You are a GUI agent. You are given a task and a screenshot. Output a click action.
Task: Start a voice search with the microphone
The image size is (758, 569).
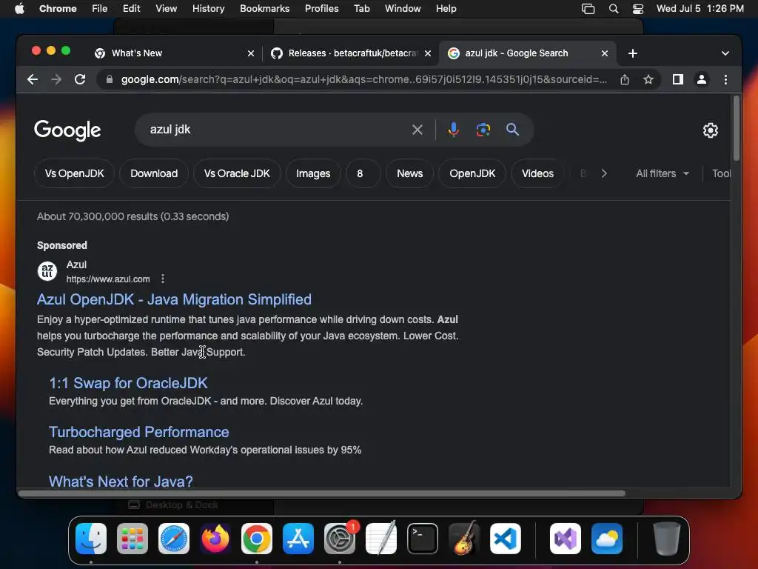453,130
